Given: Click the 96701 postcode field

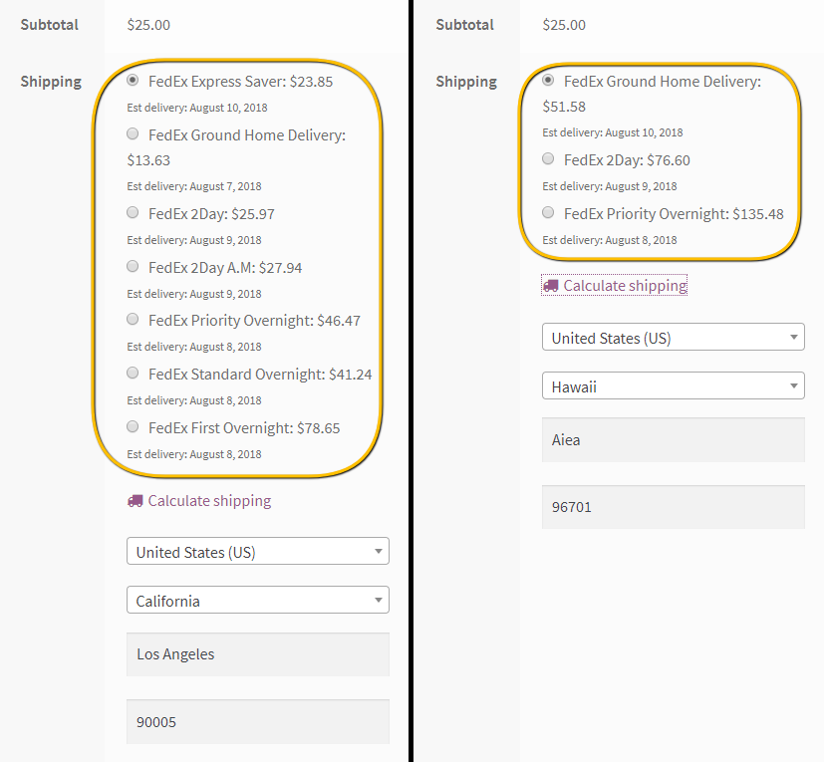Looking at the screenshot, I should 674,507.
